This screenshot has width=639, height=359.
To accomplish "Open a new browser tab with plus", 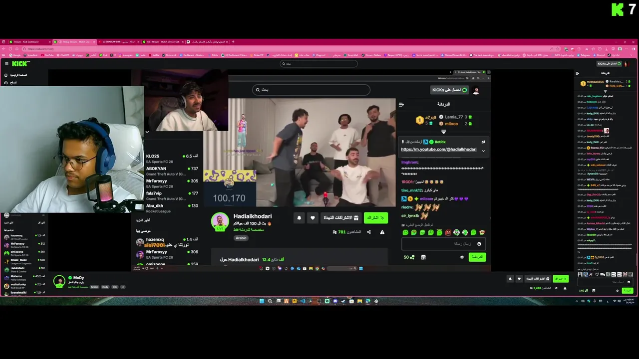I will pos(233,42).
